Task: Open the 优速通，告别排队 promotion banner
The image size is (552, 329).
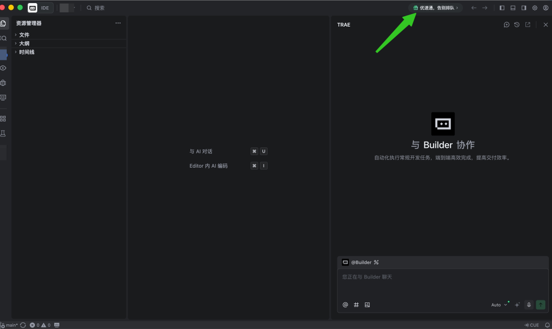Action: (436, 8)
